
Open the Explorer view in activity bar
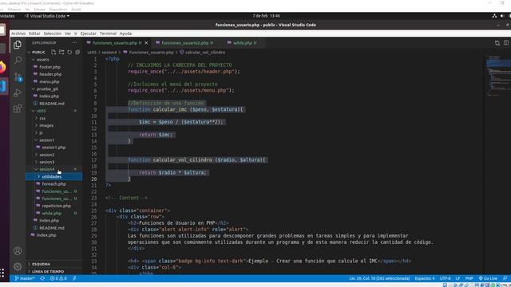18,45
